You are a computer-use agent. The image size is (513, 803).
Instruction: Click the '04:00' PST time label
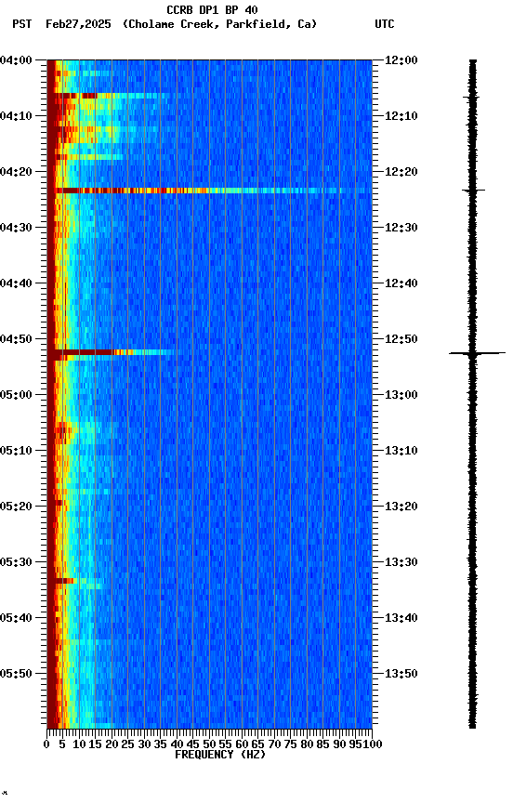16,60
